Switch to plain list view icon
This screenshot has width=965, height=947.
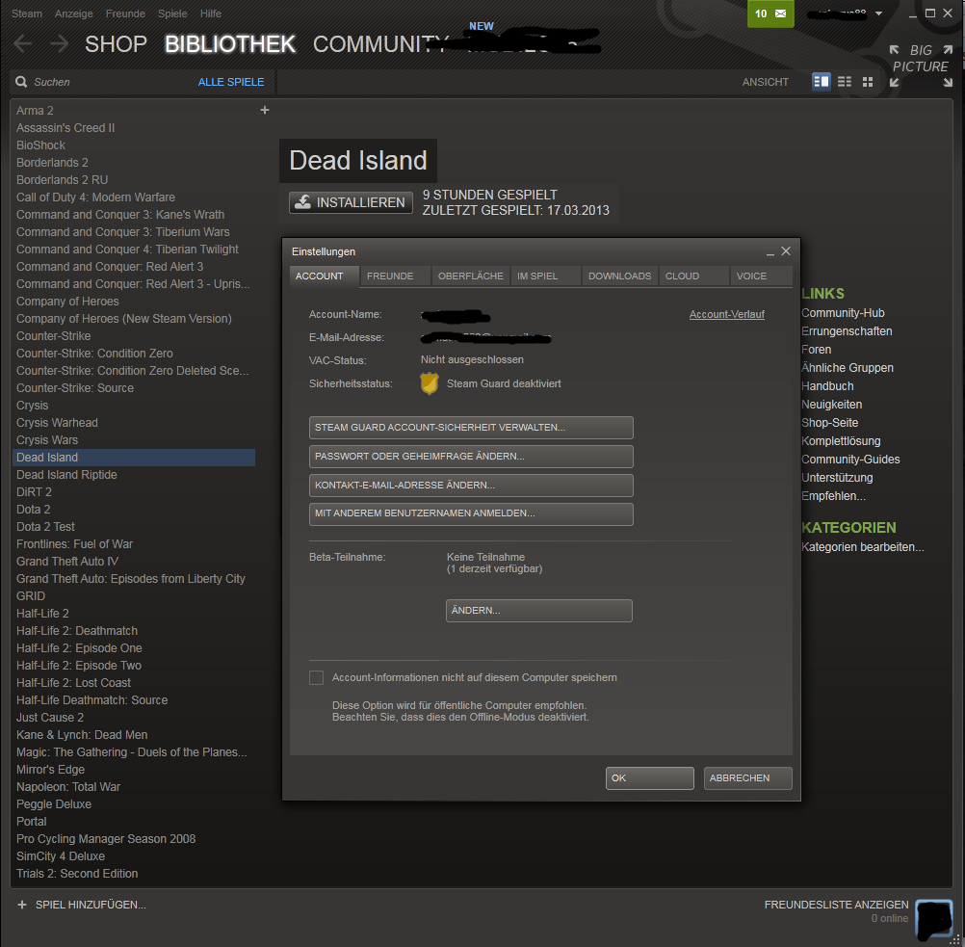click(845, 82)
